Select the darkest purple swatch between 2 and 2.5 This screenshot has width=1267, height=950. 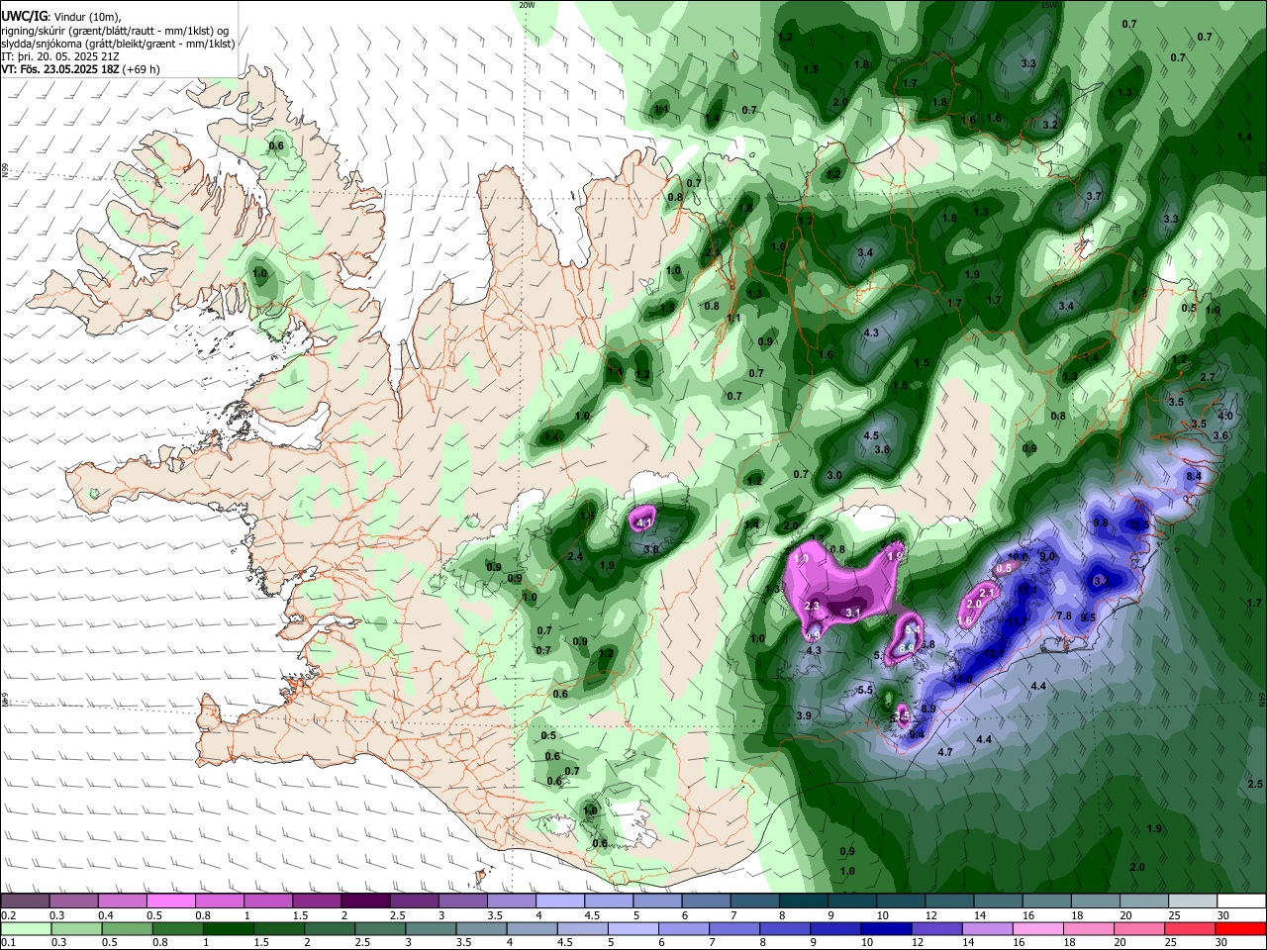(x=365, y=902)
